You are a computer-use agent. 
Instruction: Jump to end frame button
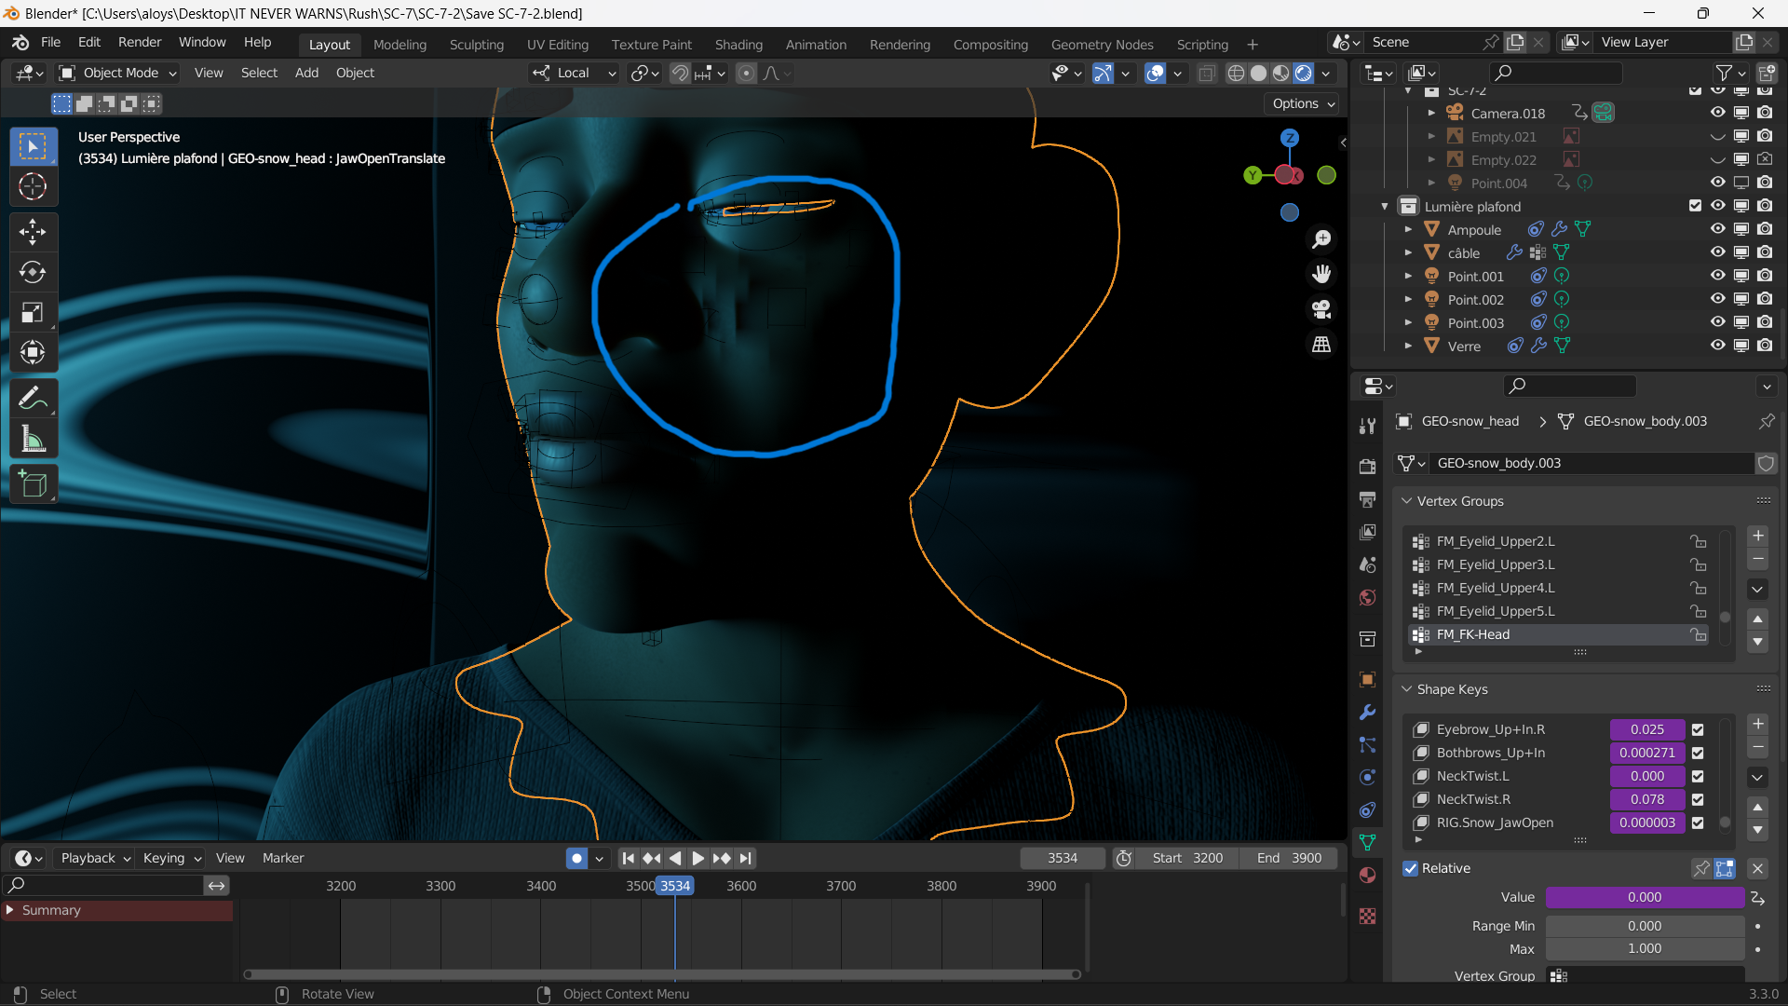745,858
